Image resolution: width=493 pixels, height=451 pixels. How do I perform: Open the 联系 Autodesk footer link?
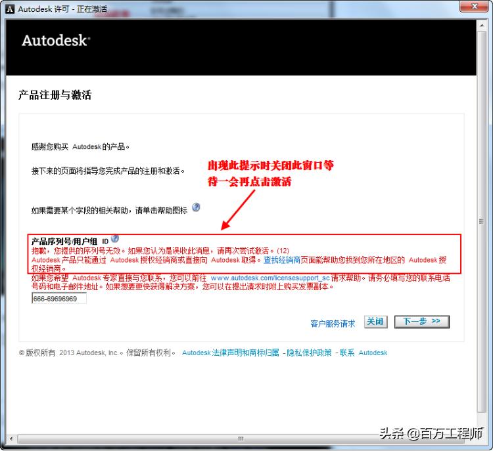[364, 353]
